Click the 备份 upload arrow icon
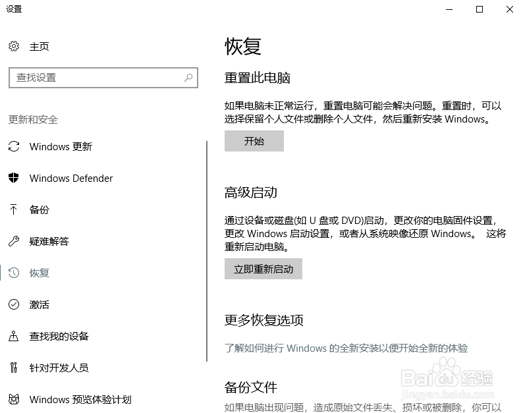Image resolution: width=523 pixels, height=413 pixels. click(14, 209)
